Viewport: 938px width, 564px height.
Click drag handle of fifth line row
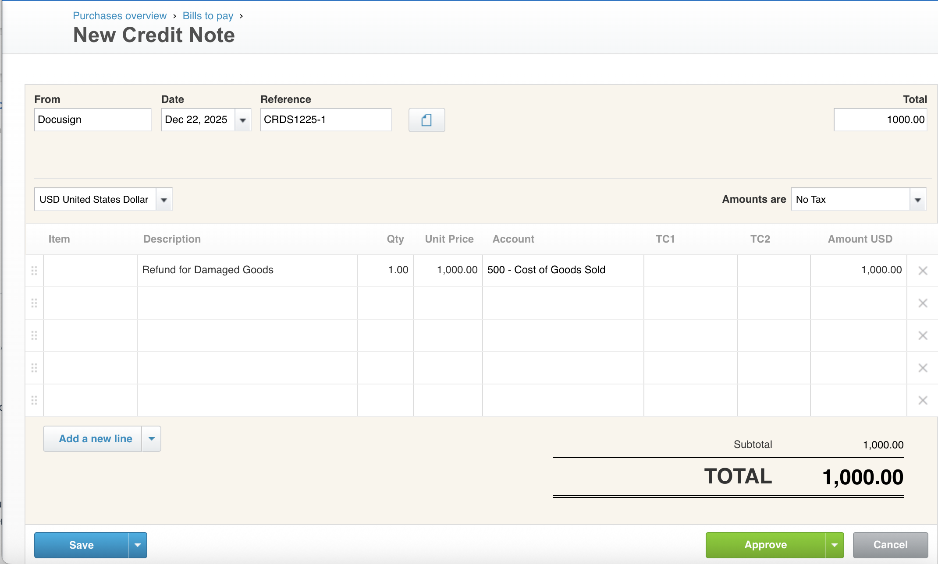34,400
